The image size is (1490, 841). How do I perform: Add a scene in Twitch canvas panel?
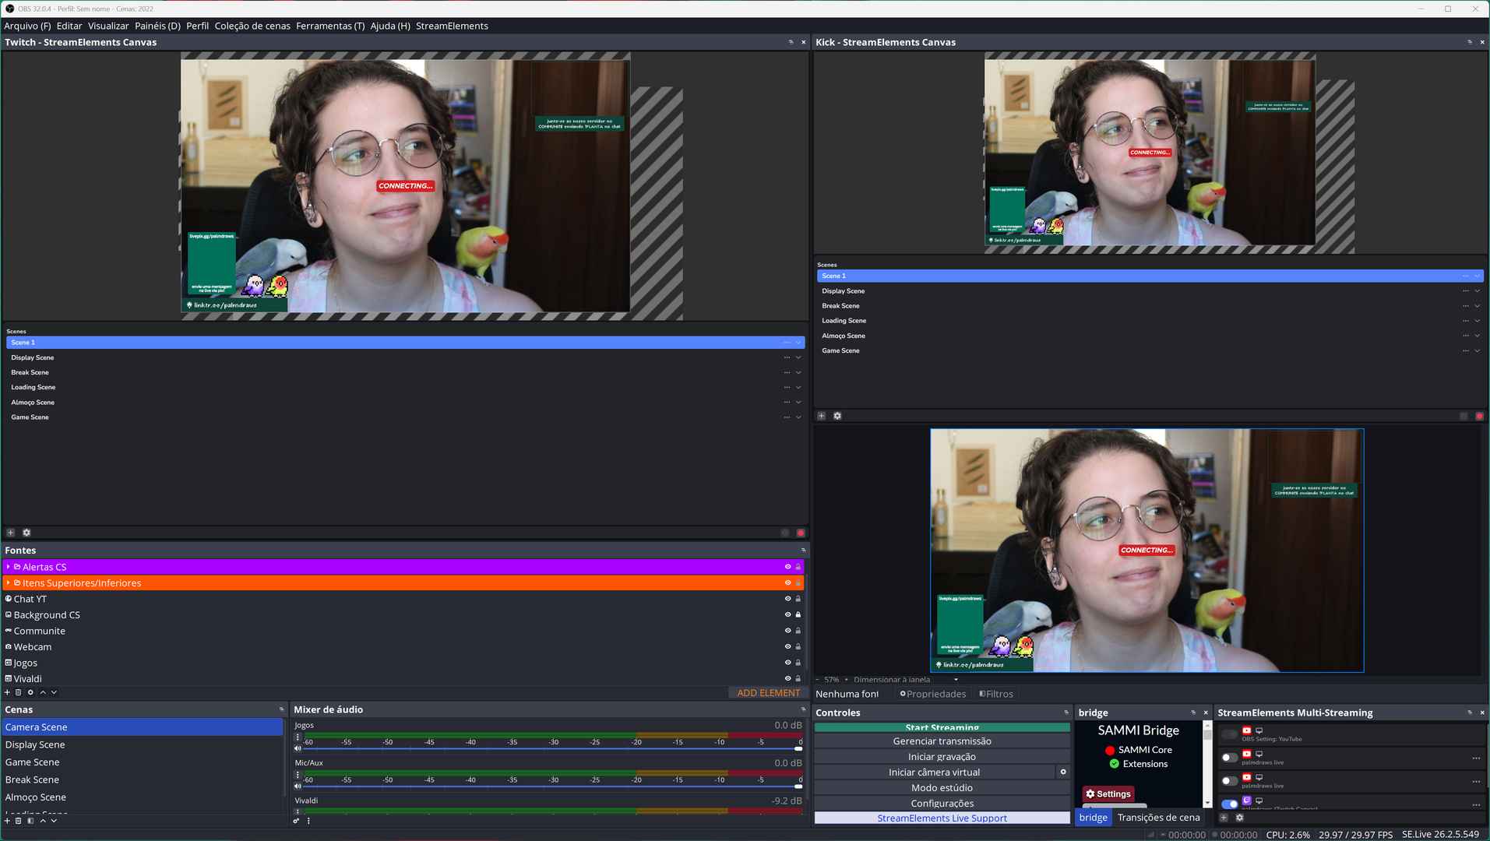pos(11,533)
